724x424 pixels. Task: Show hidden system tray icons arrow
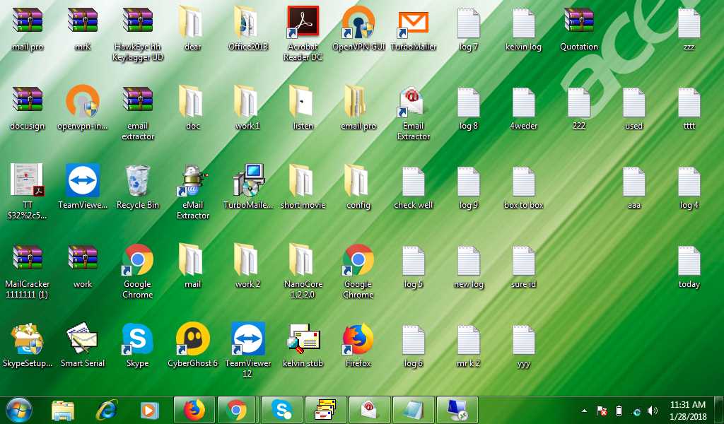pyautogui.click(x=584, y=410)
